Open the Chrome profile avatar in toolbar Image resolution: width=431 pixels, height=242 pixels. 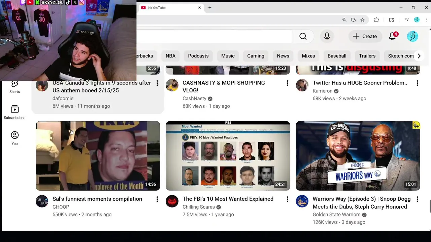[x=417, y=20]
